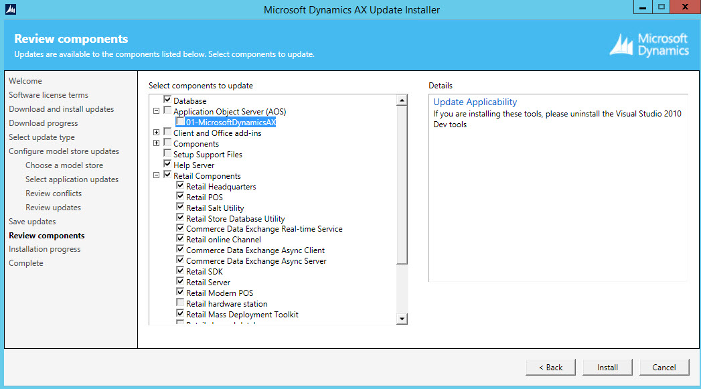Click the Microsoft Dynamics logo in header
Viewport: 701px width, 389px height.
tap(648, 45)
